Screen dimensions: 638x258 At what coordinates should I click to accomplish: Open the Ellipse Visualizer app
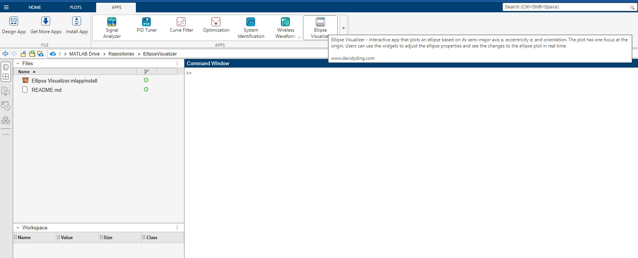[320, 28]
